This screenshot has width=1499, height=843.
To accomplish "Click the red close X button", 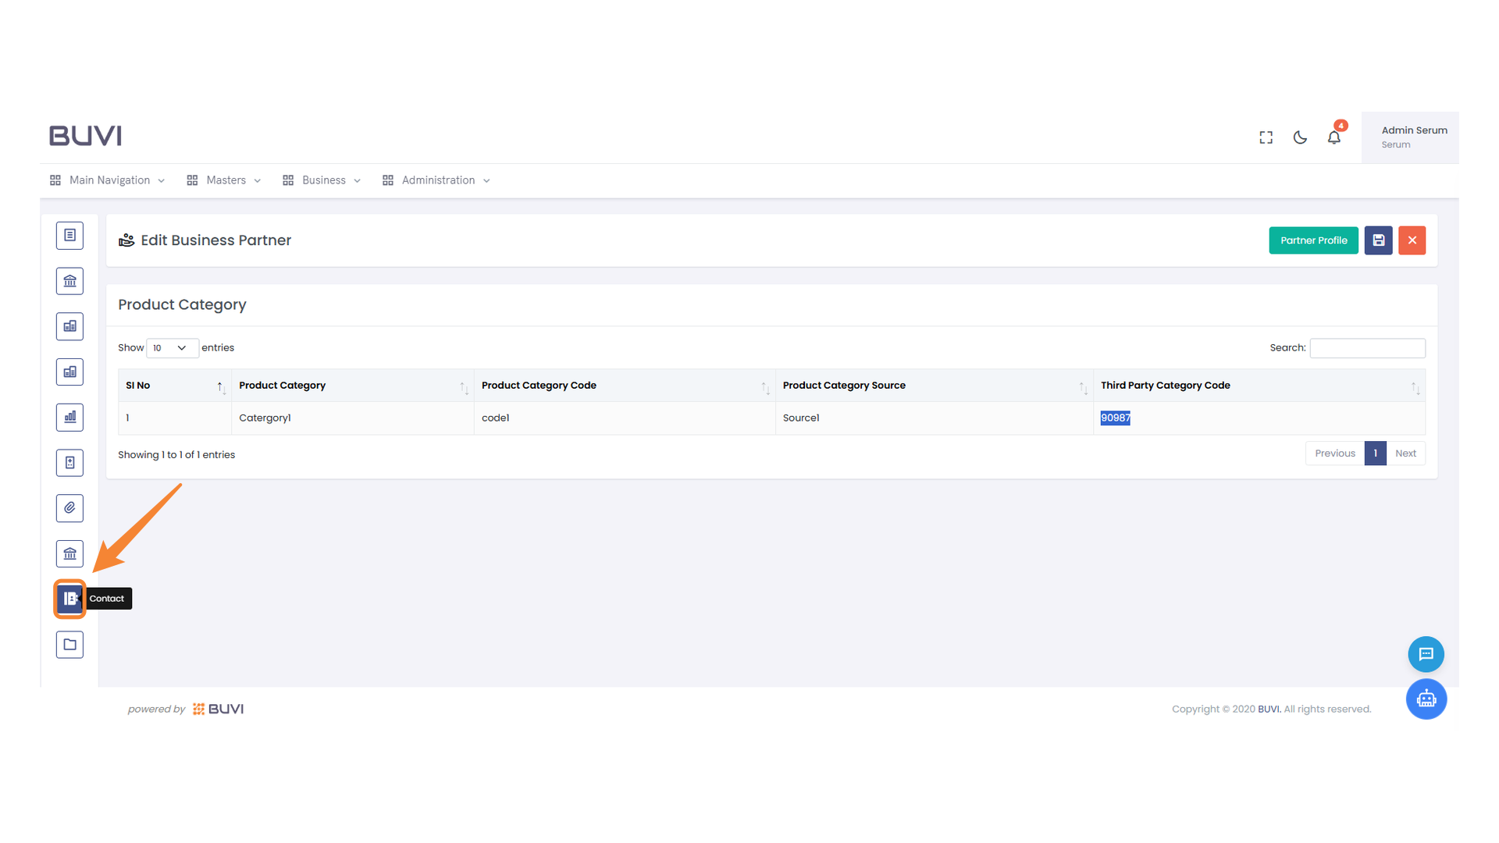I will pyautogui.click(x=1412, y=240).
